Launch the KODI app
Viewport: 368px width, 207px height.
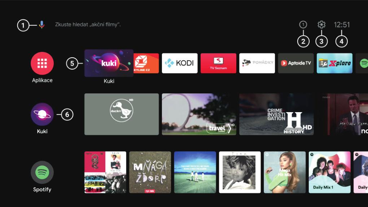180,63
